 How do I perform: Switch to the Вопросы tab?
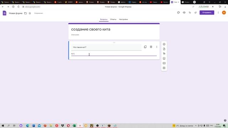coord(104,19)
